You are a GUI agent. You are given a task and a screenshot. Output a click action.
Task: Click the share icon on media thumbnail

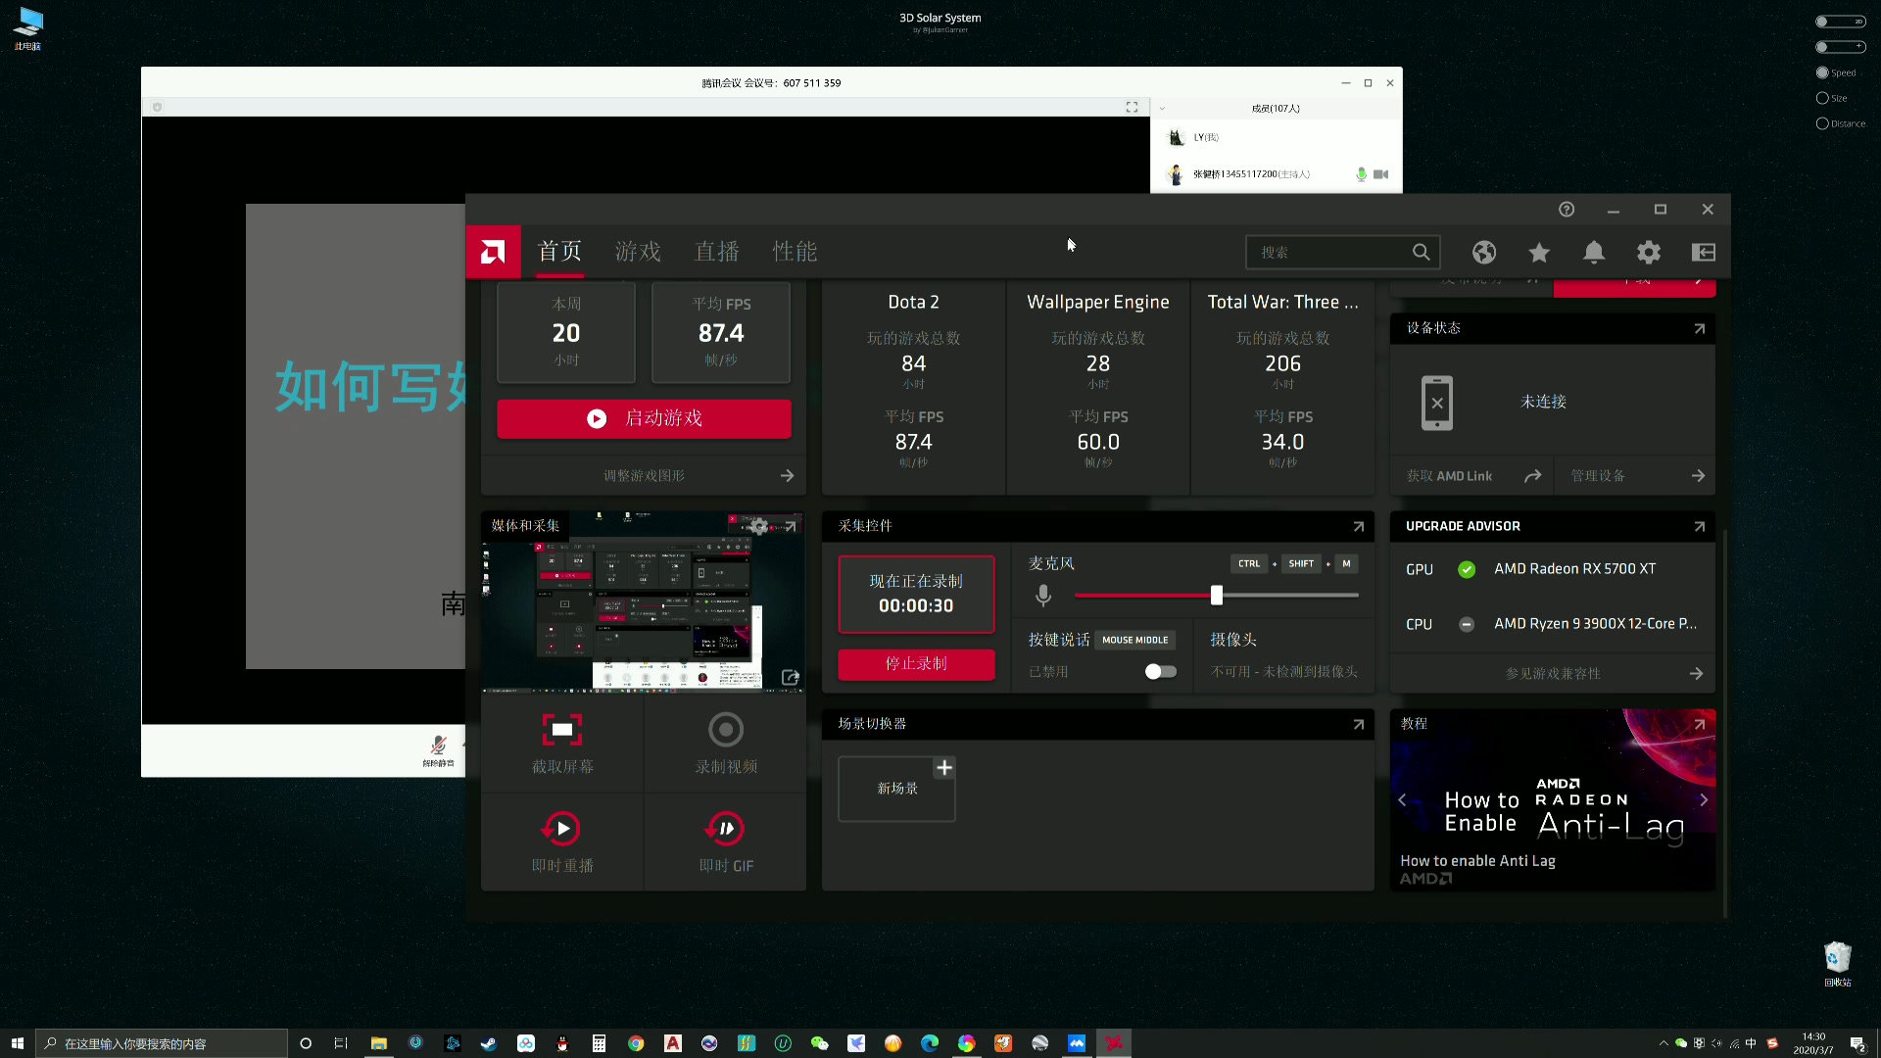(x=791, y=677)
